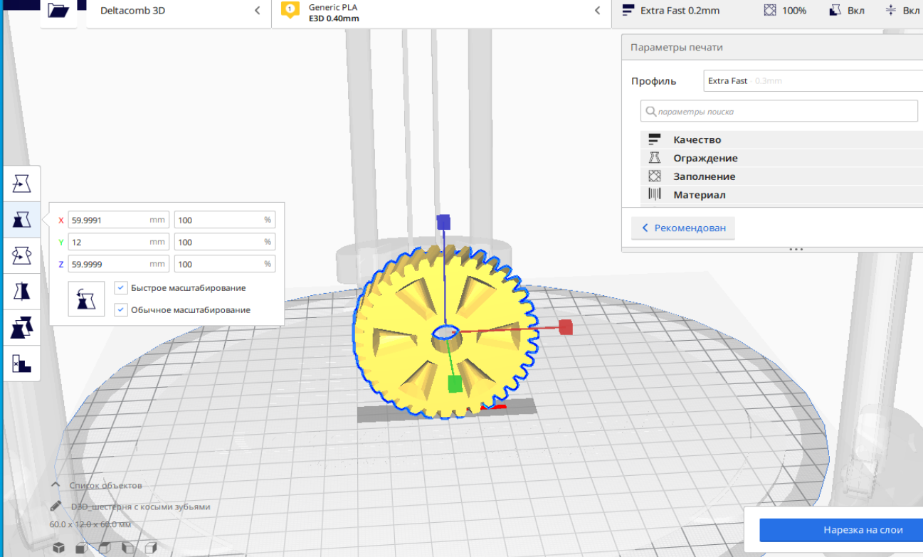
Task: Toggle Обычное масштабирование checkbox
Action: point(121,310)
